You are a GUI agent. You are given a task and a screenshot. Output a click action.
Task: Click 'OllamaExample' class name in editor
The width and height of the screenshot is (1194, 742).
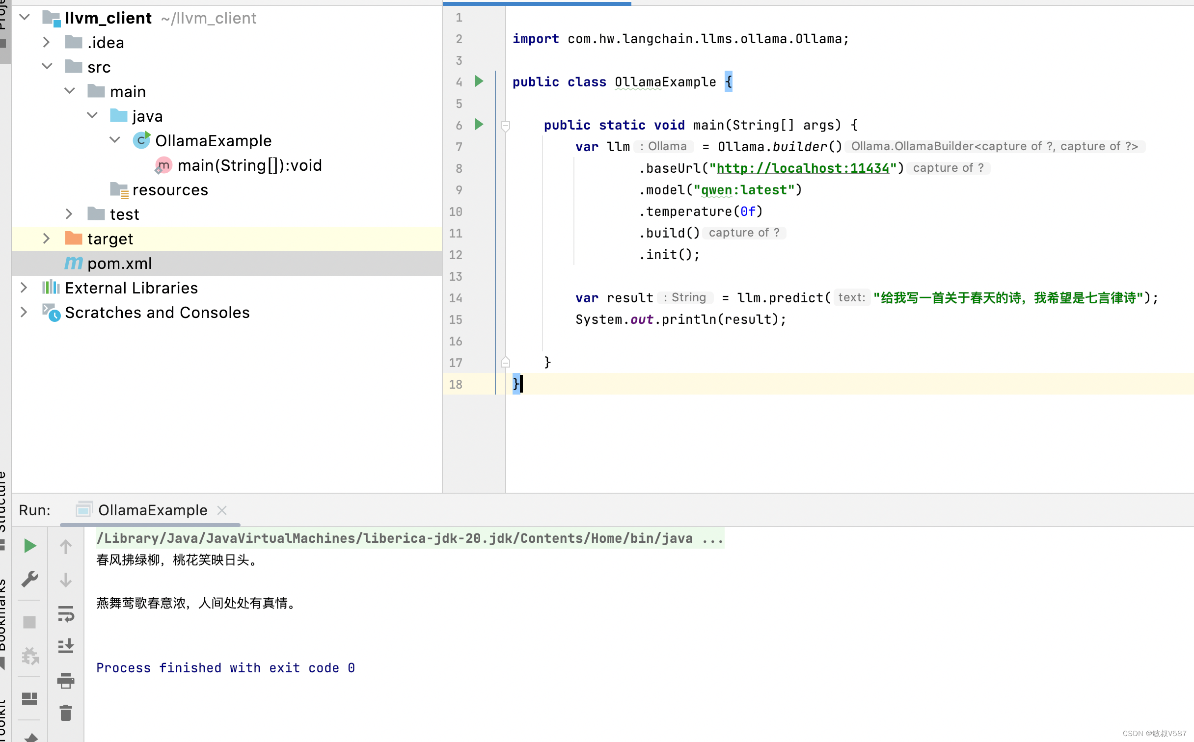coord(665,82)
